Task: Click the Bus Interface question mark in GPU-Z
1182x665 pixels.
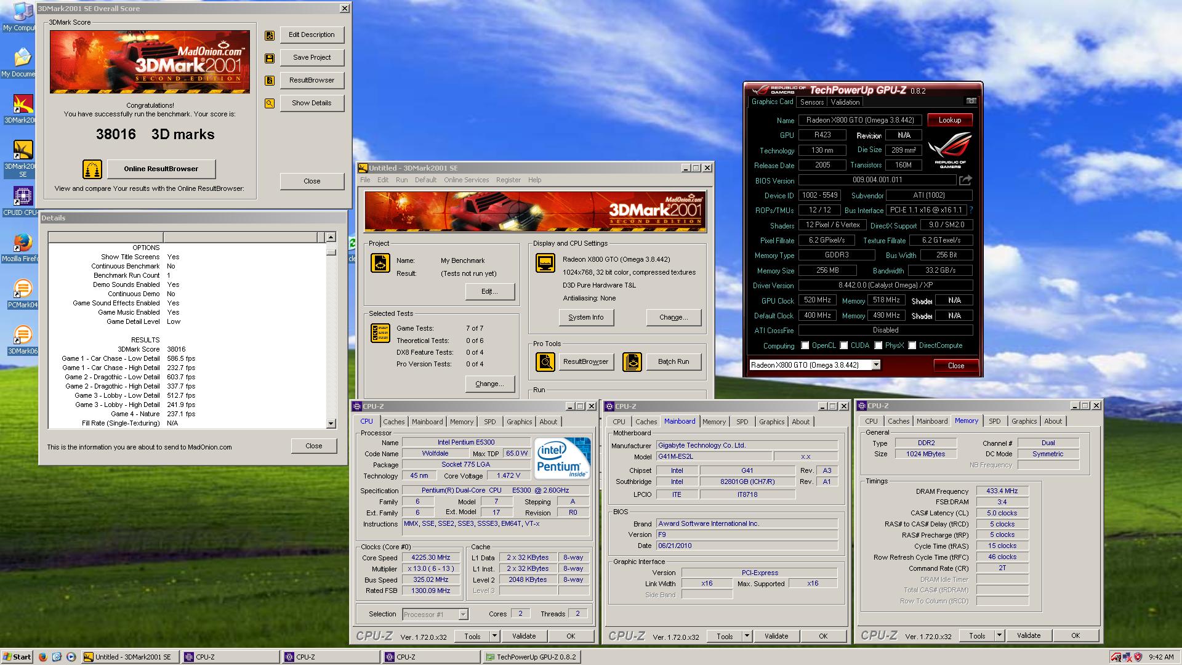Action: click(x=971, y=210)
